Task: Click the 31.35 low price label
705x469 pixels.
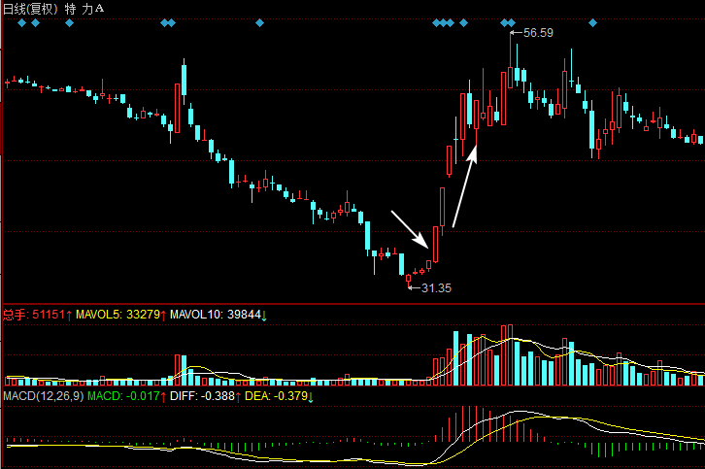Action: click(x=435, y=288)
